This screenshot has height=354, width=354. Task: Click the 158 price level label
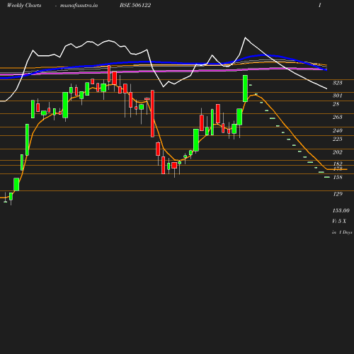coord(338,177)
